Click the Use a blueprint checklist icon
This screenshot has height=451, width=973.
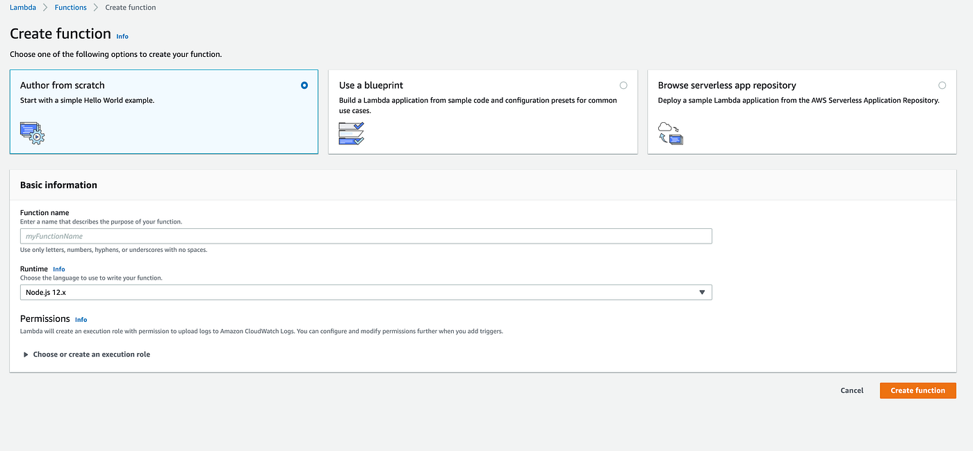coord(351,133)
